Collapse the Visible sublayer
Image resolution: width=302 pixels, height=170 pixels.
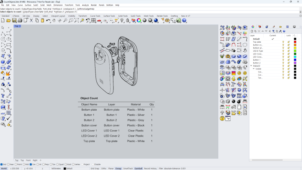click(254, 69)
